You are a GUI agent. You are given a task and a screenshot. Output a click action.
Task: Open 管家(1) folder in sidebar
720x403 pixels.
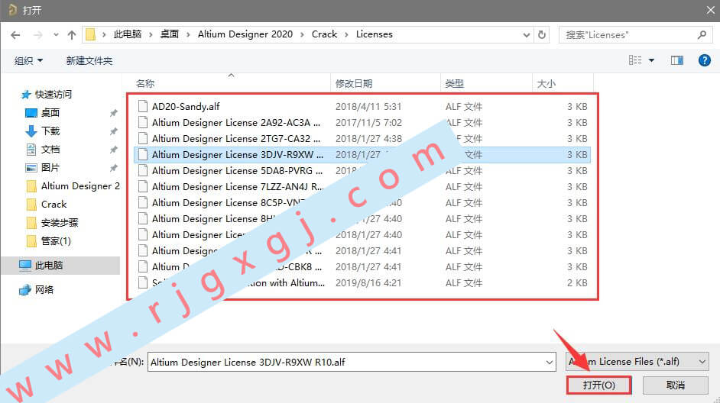coord(56,241)
